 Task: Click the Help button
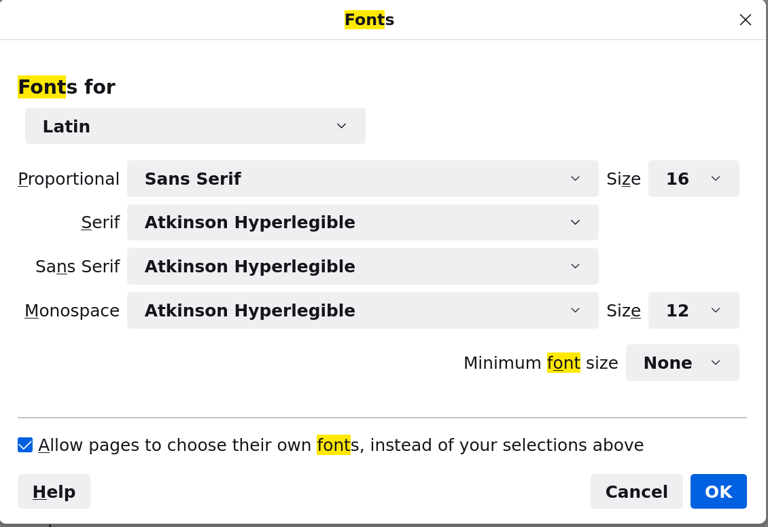click(x=54, y=492)
